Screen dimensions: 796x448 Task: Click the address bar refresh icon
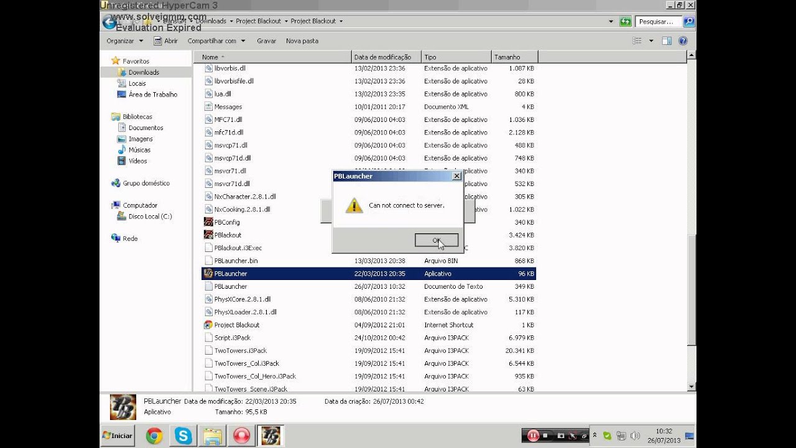625,22
